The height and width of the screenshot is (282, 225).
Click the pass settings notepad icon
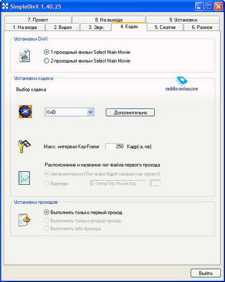24,220
